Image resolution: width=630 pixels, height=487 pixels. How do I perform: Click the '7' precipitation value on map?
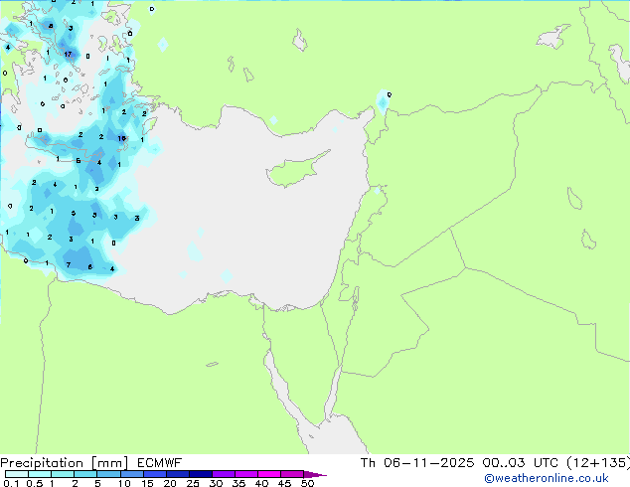pos(69,264)
